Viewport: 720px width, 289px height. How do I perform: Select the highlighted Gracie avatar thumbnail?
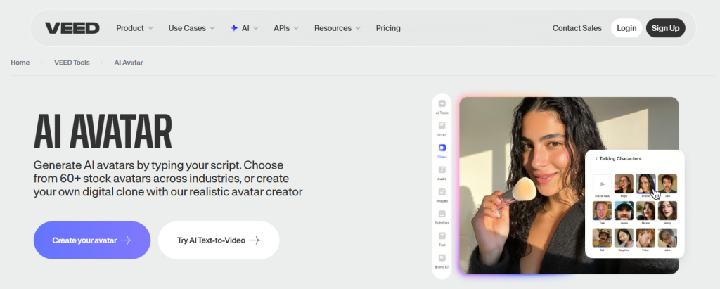pyautogui.click(x=645, y=184)
